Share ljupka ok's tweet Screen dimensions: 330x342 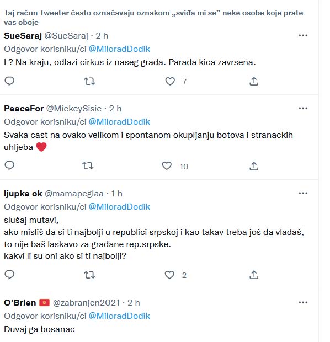coord(254,275)
